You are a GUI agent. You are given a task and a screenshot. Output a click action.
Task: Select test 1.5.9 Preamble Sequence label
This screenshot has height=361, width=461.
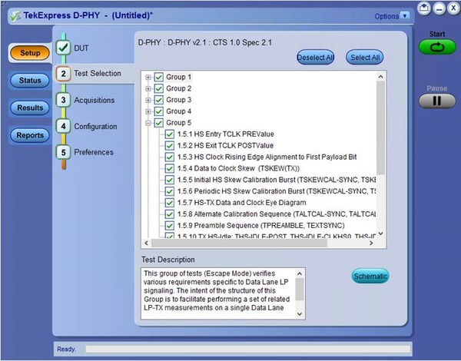coord(260,226)
